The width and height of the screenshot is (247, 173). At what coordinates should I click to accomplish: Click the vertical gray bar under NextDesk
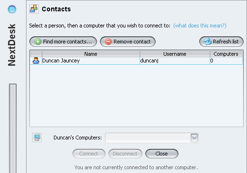[x=13, y=129]
